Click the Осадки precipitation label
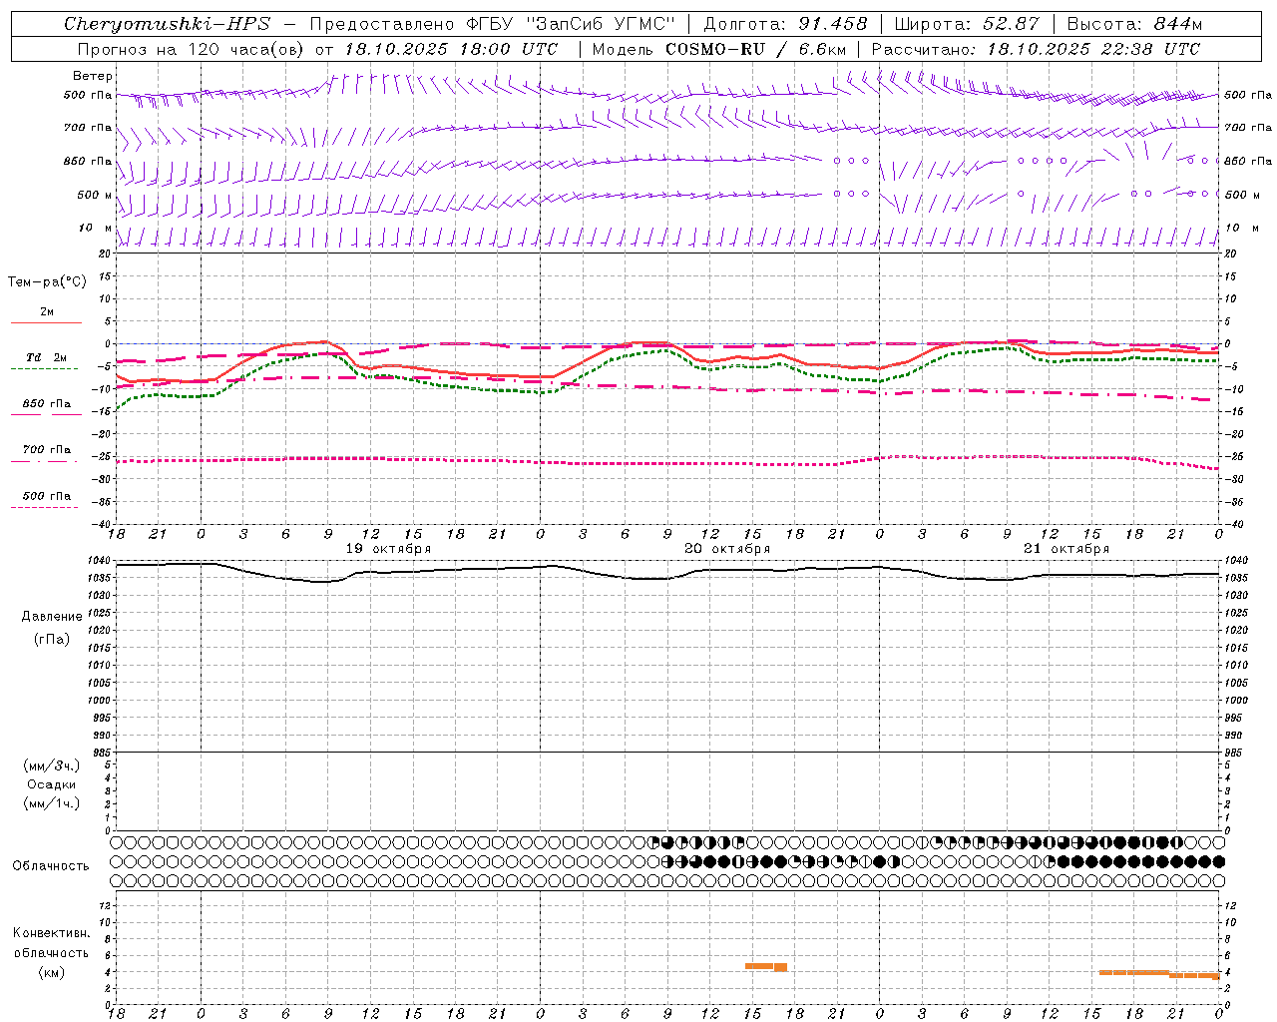The width and height of the screenshot is (1277, 1022). tap(53, 784)
